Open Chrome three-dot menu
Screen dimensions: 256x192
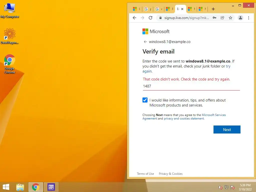click(x=248, y=18)
